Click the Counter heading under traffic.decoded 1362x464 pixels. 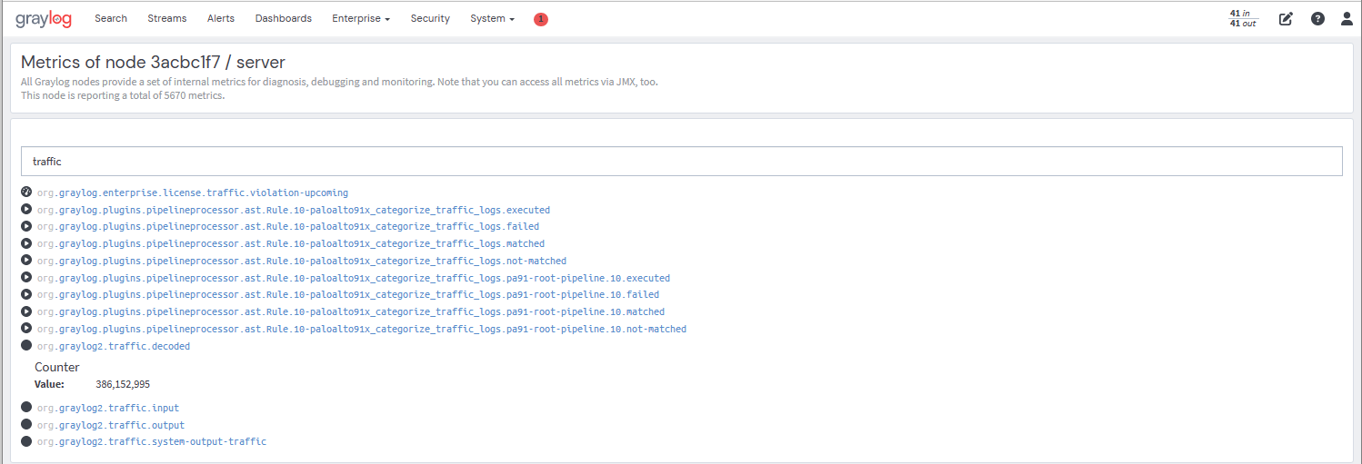[x=57, y=367]
